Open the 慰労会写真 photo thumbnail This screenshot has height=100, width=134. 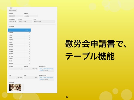tap(15, 87)
